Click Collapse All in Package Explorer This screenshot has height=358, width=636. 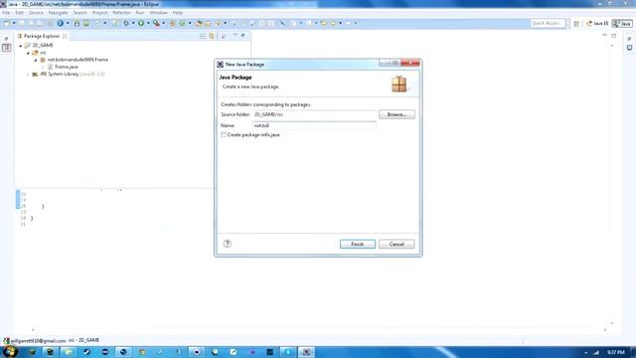pos(203,36)
